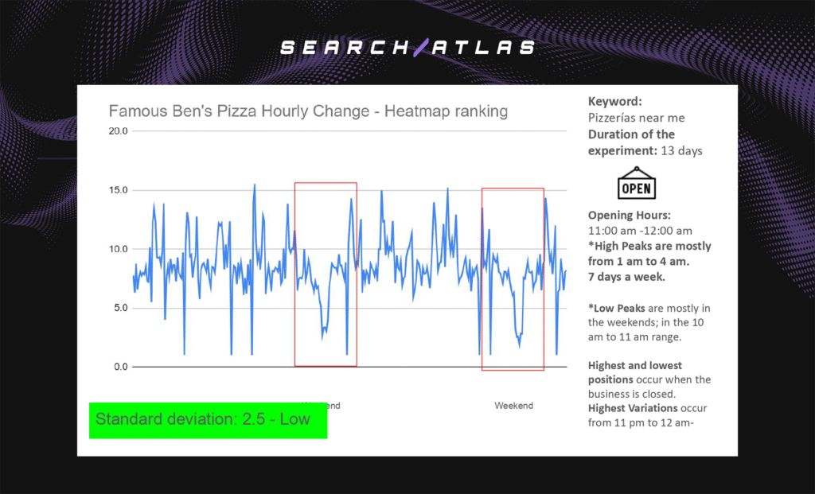815x494 pixels.
Task: Click the 'Highest Variations' text
Action: 633,408
